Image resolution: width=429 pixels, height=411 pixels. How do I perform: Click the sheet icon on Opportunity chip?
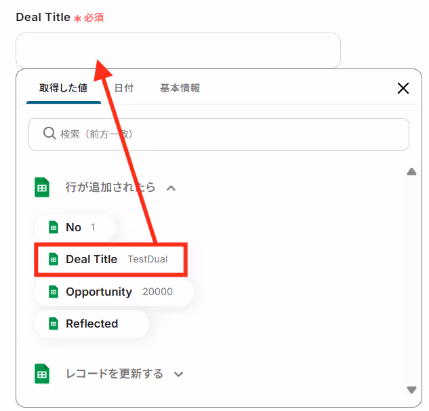(x=54, y=292)
